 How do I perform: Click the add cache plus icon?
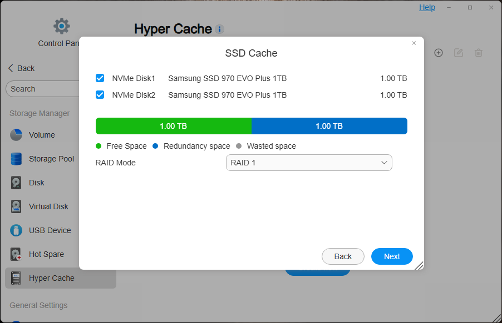[x=439, y=53]
